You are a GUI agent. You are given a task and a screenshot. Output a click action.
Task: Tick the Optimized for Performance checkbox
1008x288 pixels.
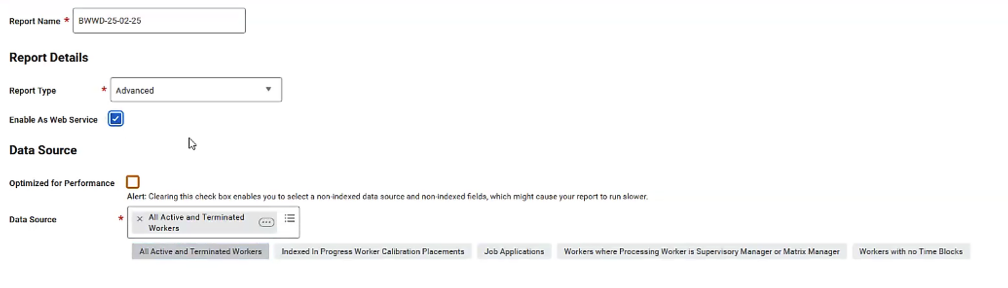tap(132, 182)
